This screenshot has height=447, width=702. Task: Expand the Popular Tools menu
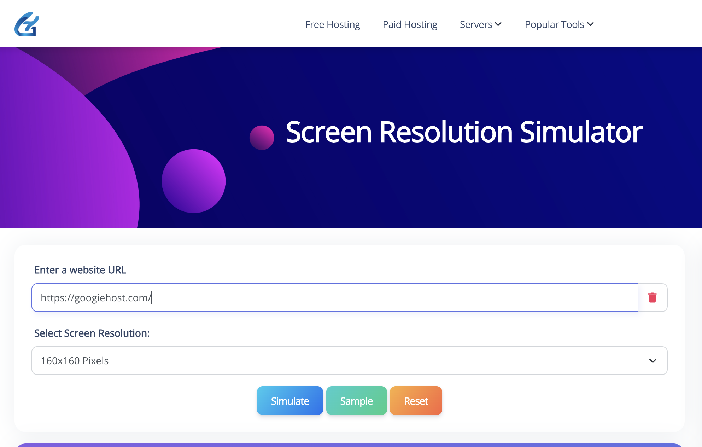click(554, 24)
